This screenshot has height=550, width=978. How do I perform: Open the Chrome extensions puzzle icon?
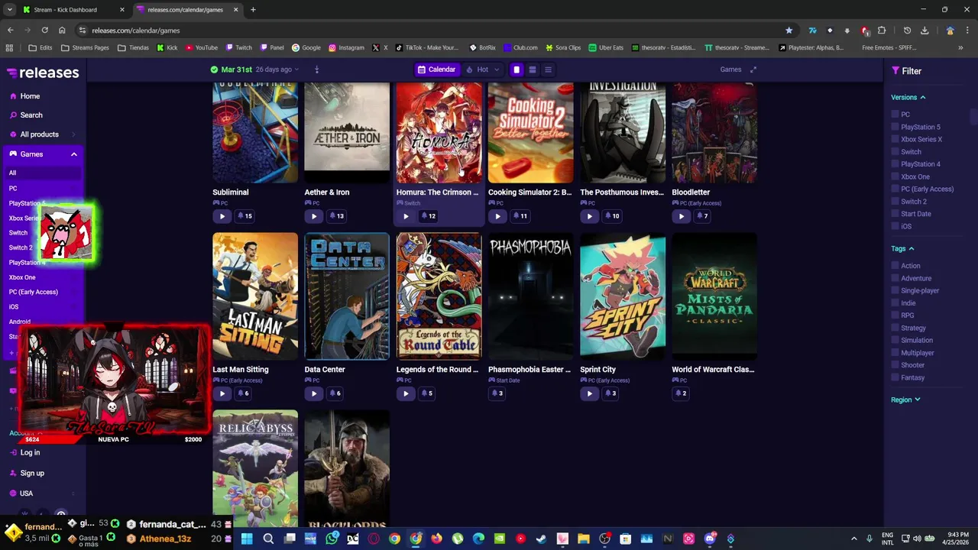click(882, 31)
